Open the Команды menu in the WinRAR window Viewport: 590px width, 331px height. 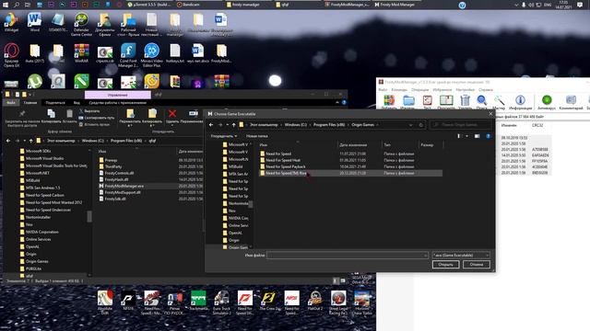[399, 90]
